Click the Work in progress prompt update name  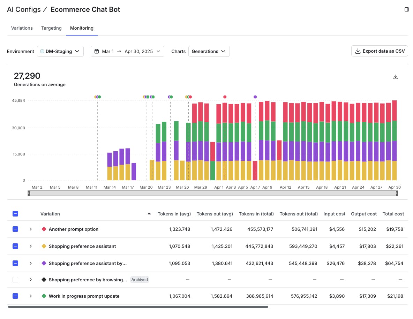(84, 296)
